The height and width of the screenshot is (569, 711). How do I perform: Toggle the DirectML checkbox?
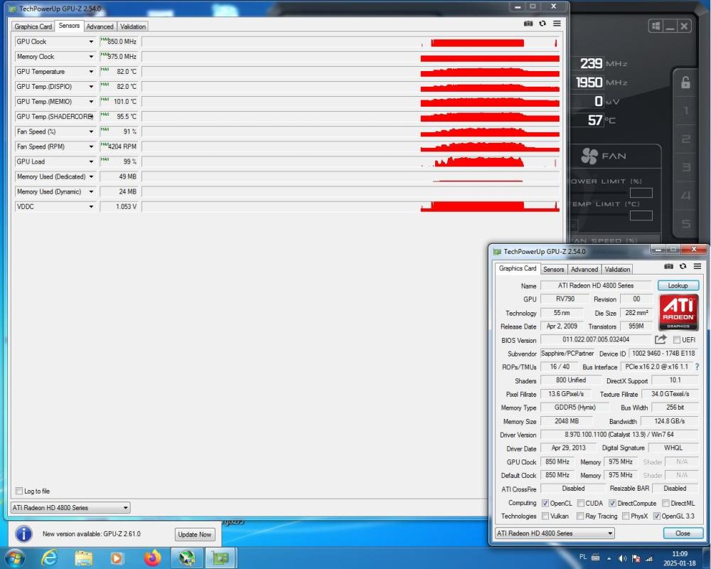(x=665, y=503)
